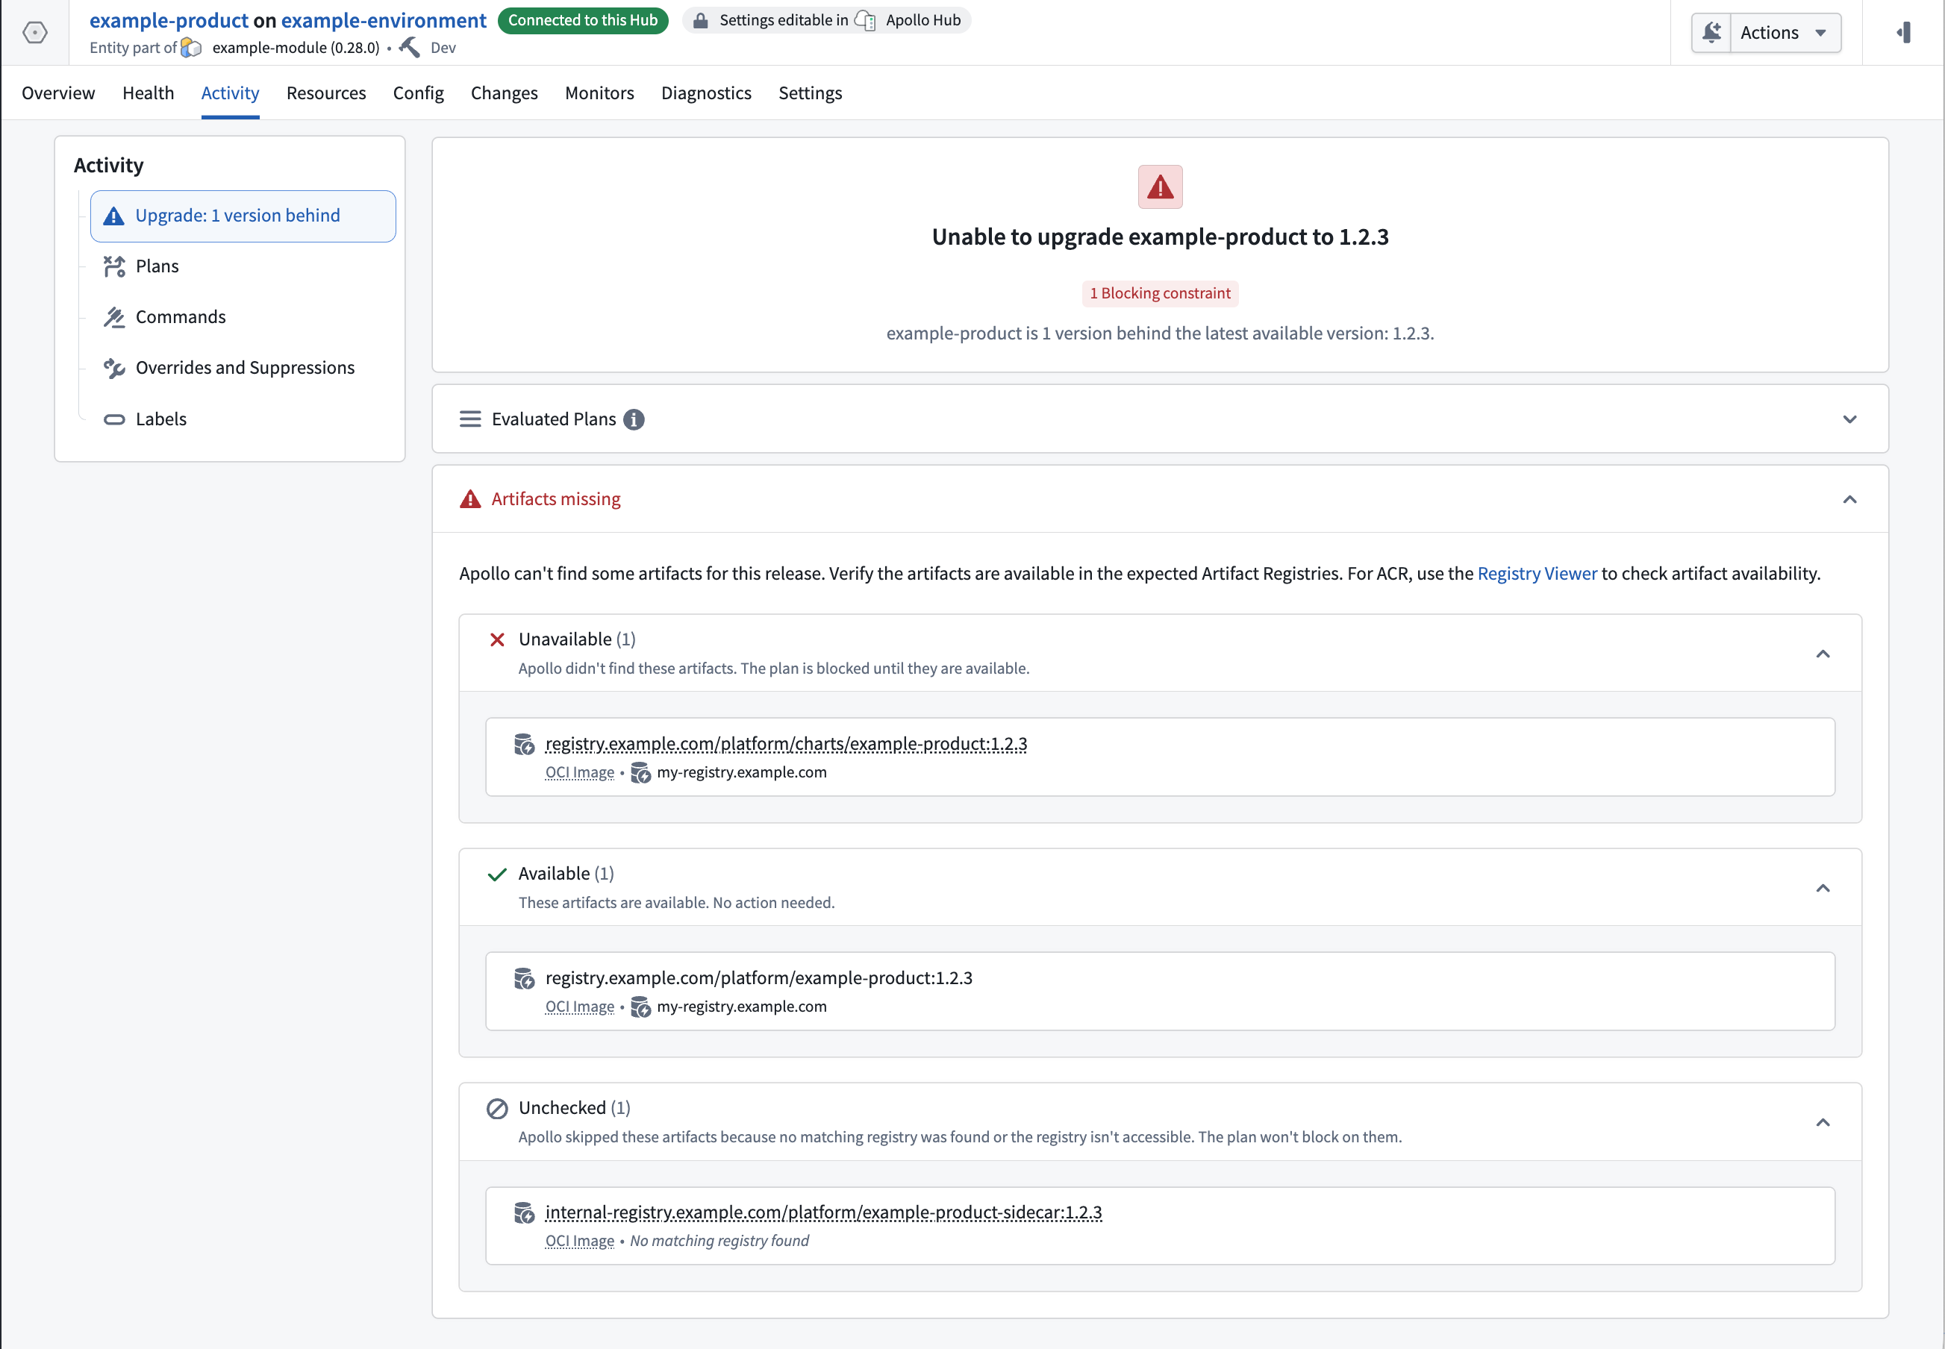Collapse the Unchecked artifacts group
The height and width of the screenshot is (1349, 1945).
pyautogui.click(x=1823, y=1121)
